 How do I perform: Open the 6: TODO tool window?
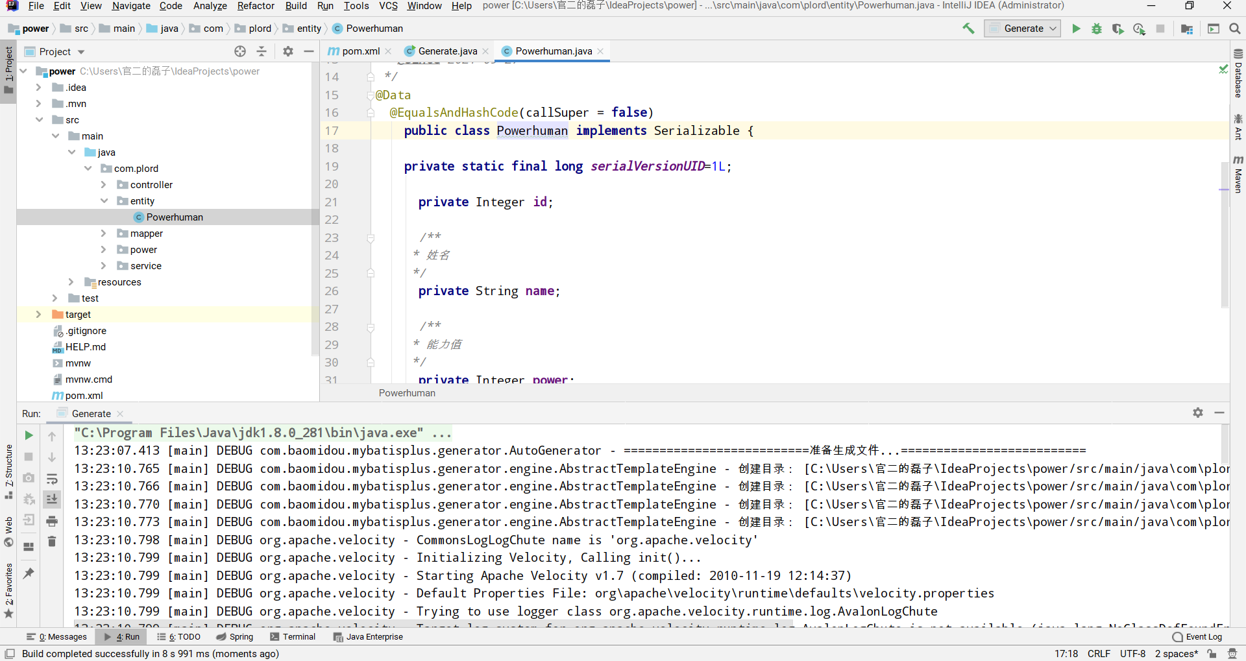pos(180,636)
